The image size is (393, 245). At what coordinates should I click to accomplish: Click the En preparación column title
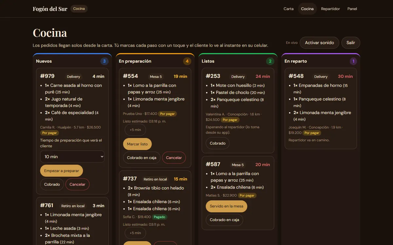click(135, 61)
